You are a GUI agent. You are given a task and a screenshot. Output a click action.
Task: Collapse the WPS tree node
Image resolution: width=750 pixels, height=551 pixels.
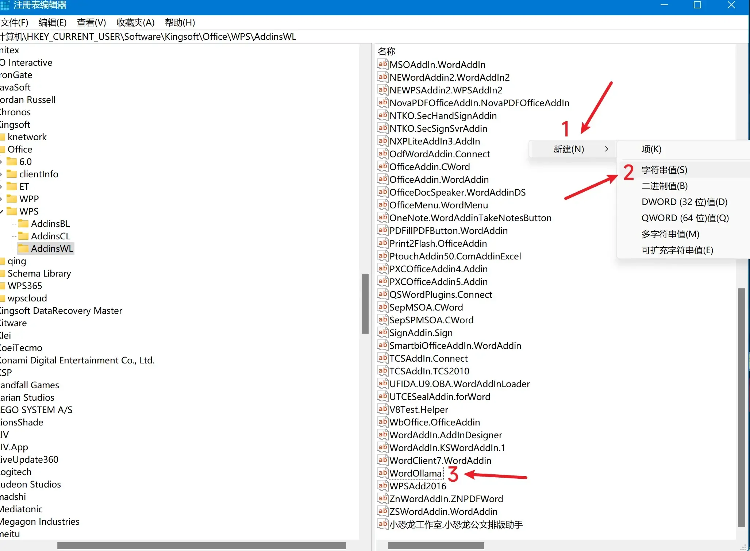1,211
